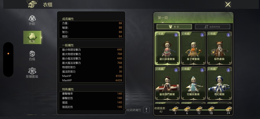Select the 棕色套裝 outfit card
Viewport: 260px width, 119px height.
(x=220, y=48)
